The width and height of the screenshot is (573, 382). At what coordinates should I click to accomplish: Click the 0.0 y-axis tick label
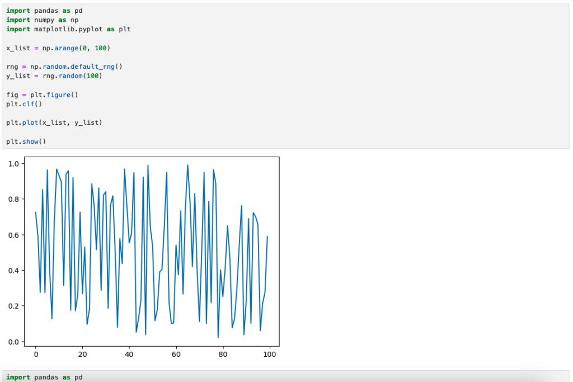click(14, 342)
